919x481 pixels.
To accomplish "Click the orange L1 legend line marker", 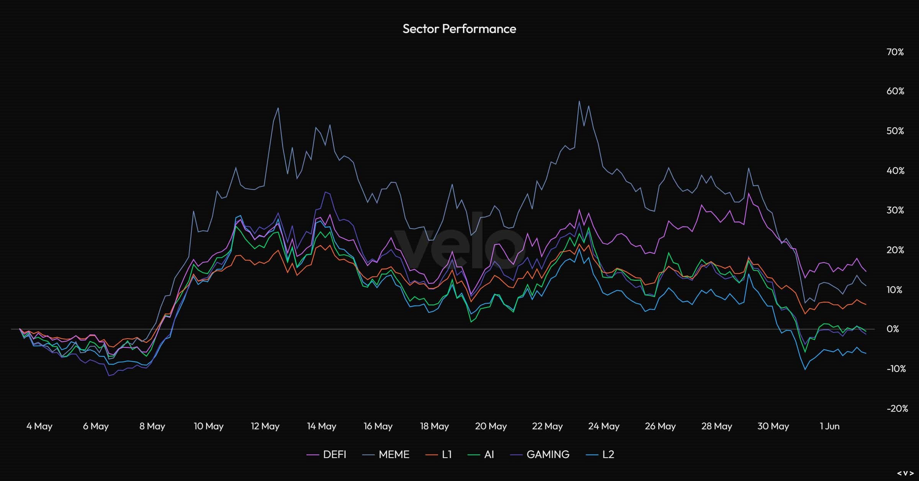I will pyautogui.click(x=432, y=455).
